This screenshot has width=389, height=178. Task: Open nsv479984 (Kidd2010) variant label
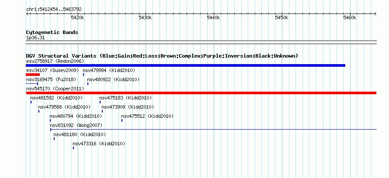tap(109, 70)
